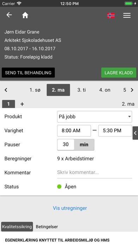Viewport: 138px width, 246px height.
Task: Click the Wi-Fi icon in status bar
Action: pyautogui.click(x=19, y=4)
